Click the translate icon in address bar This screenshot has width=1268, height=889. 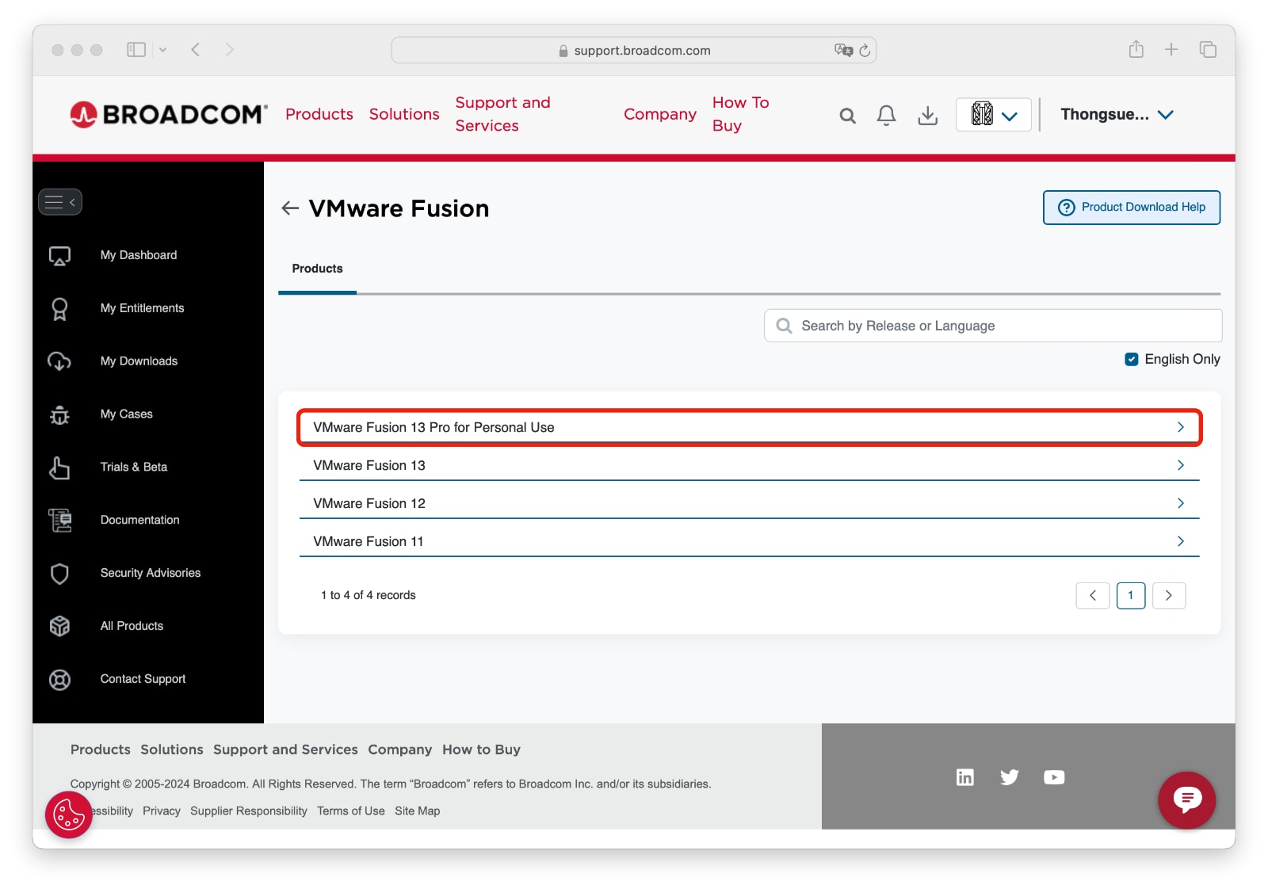point(843,50)
